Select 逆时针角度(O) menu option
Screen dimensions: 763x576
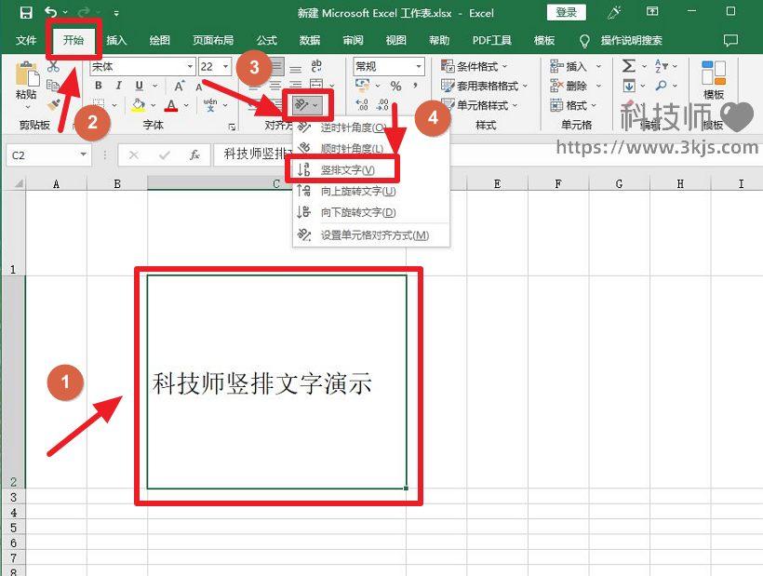click(370, 127)
